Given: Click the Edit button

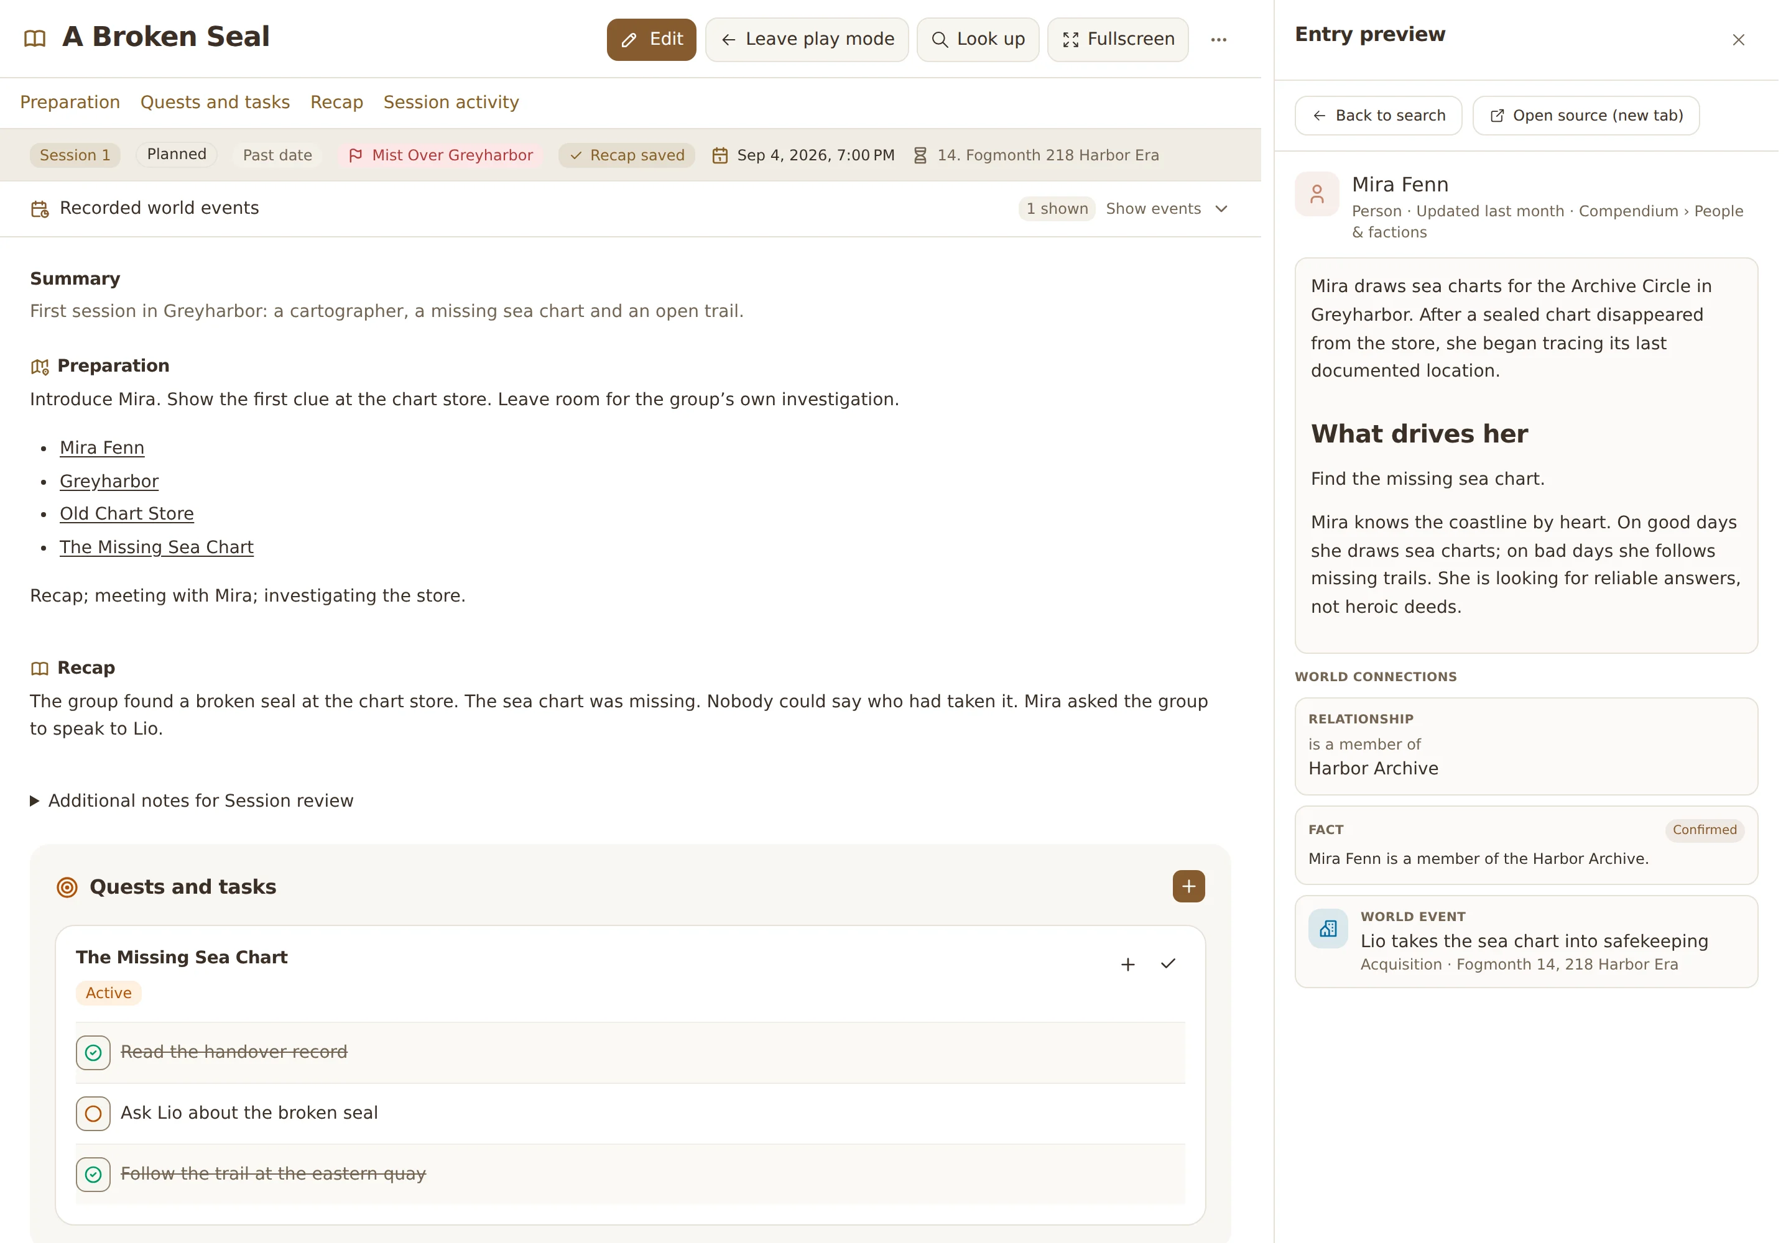Looking at the screenshot, I should tap(650, 40).
